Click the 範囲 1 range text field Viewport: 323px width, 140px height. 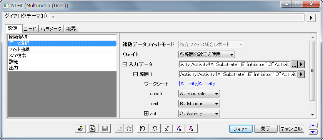(238, 74)
